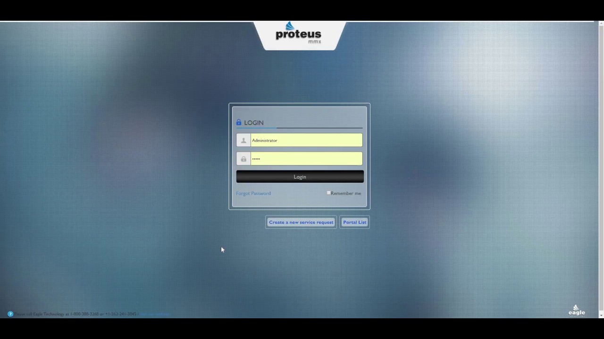Click the Eagle Technology logo
This screenshot has height=339, width=604.
[x=577, y=311]
